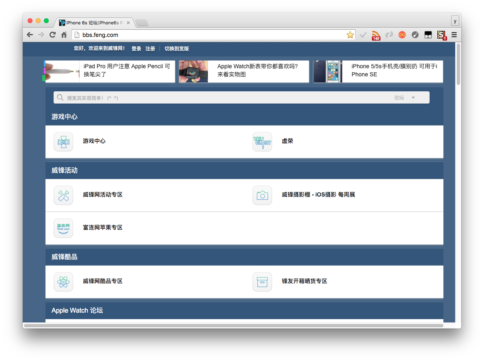Viewport: 484px width, 361px height.
Task: Click the S extension icon with badge
Action: [442, 35]
